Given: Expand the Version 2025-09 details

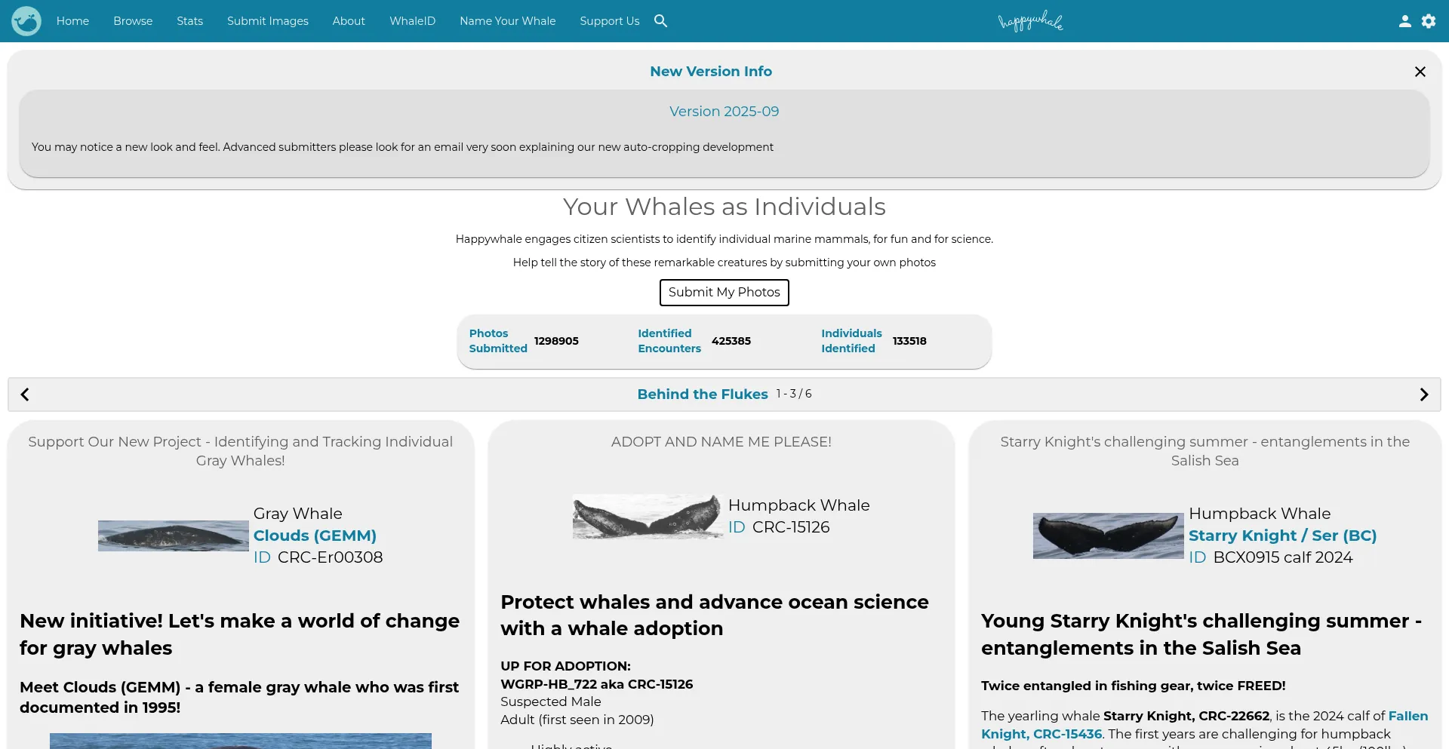Looking at the screenshot, I should [724, 111].
